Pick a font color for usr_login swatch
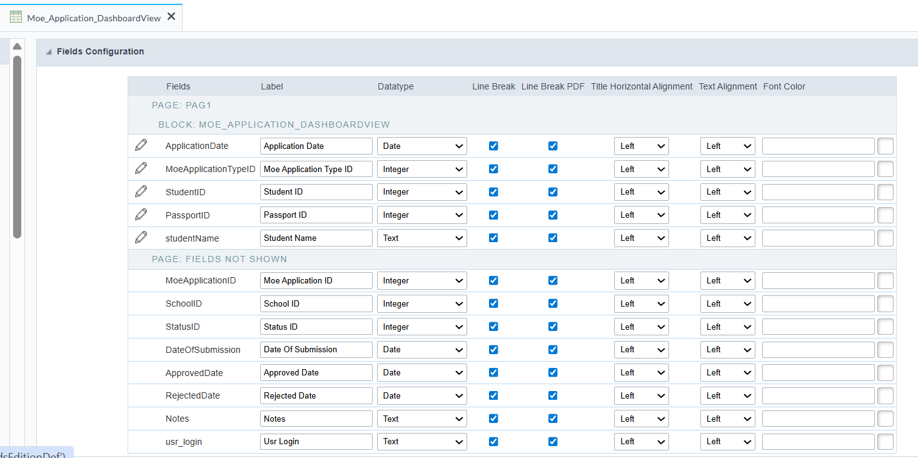The image size is (918, 458). [885, 442]
